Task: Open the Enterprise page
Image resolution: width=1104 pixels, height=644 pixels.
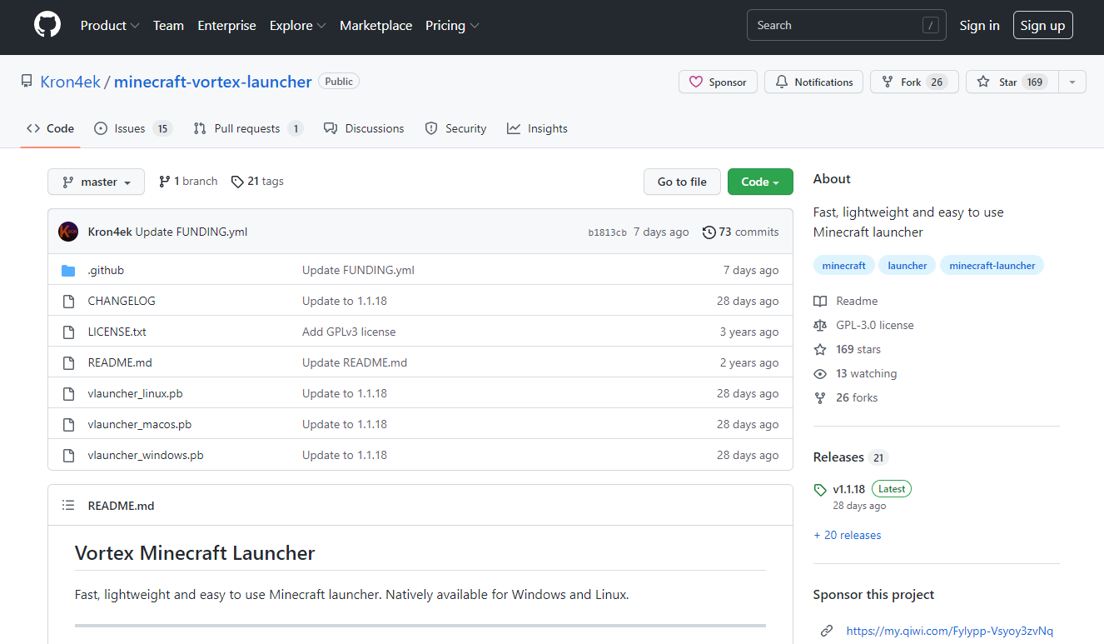Action: click(227, 25)
